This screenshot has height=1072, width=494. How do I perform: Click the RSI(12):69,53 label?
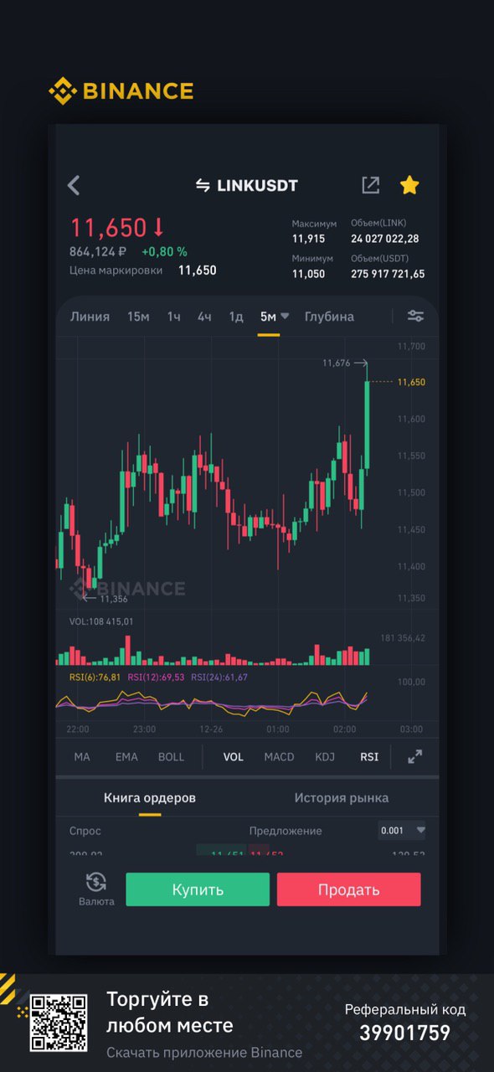tap(156, 677)
